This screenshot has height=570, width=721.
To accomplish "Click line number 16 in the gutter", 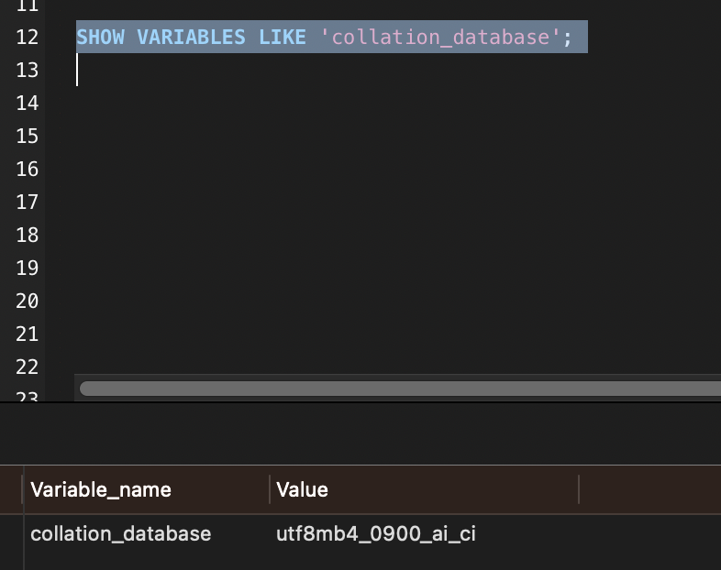I will pyautogui.click(x=28, y=170).
